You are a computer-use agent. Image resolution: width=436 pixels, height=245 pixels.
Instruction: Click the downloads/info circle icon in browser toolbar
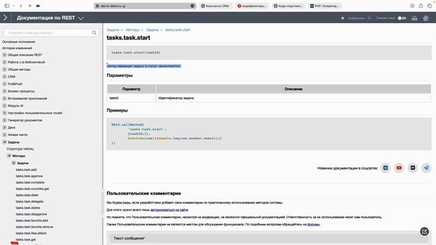tap(412, 6)
